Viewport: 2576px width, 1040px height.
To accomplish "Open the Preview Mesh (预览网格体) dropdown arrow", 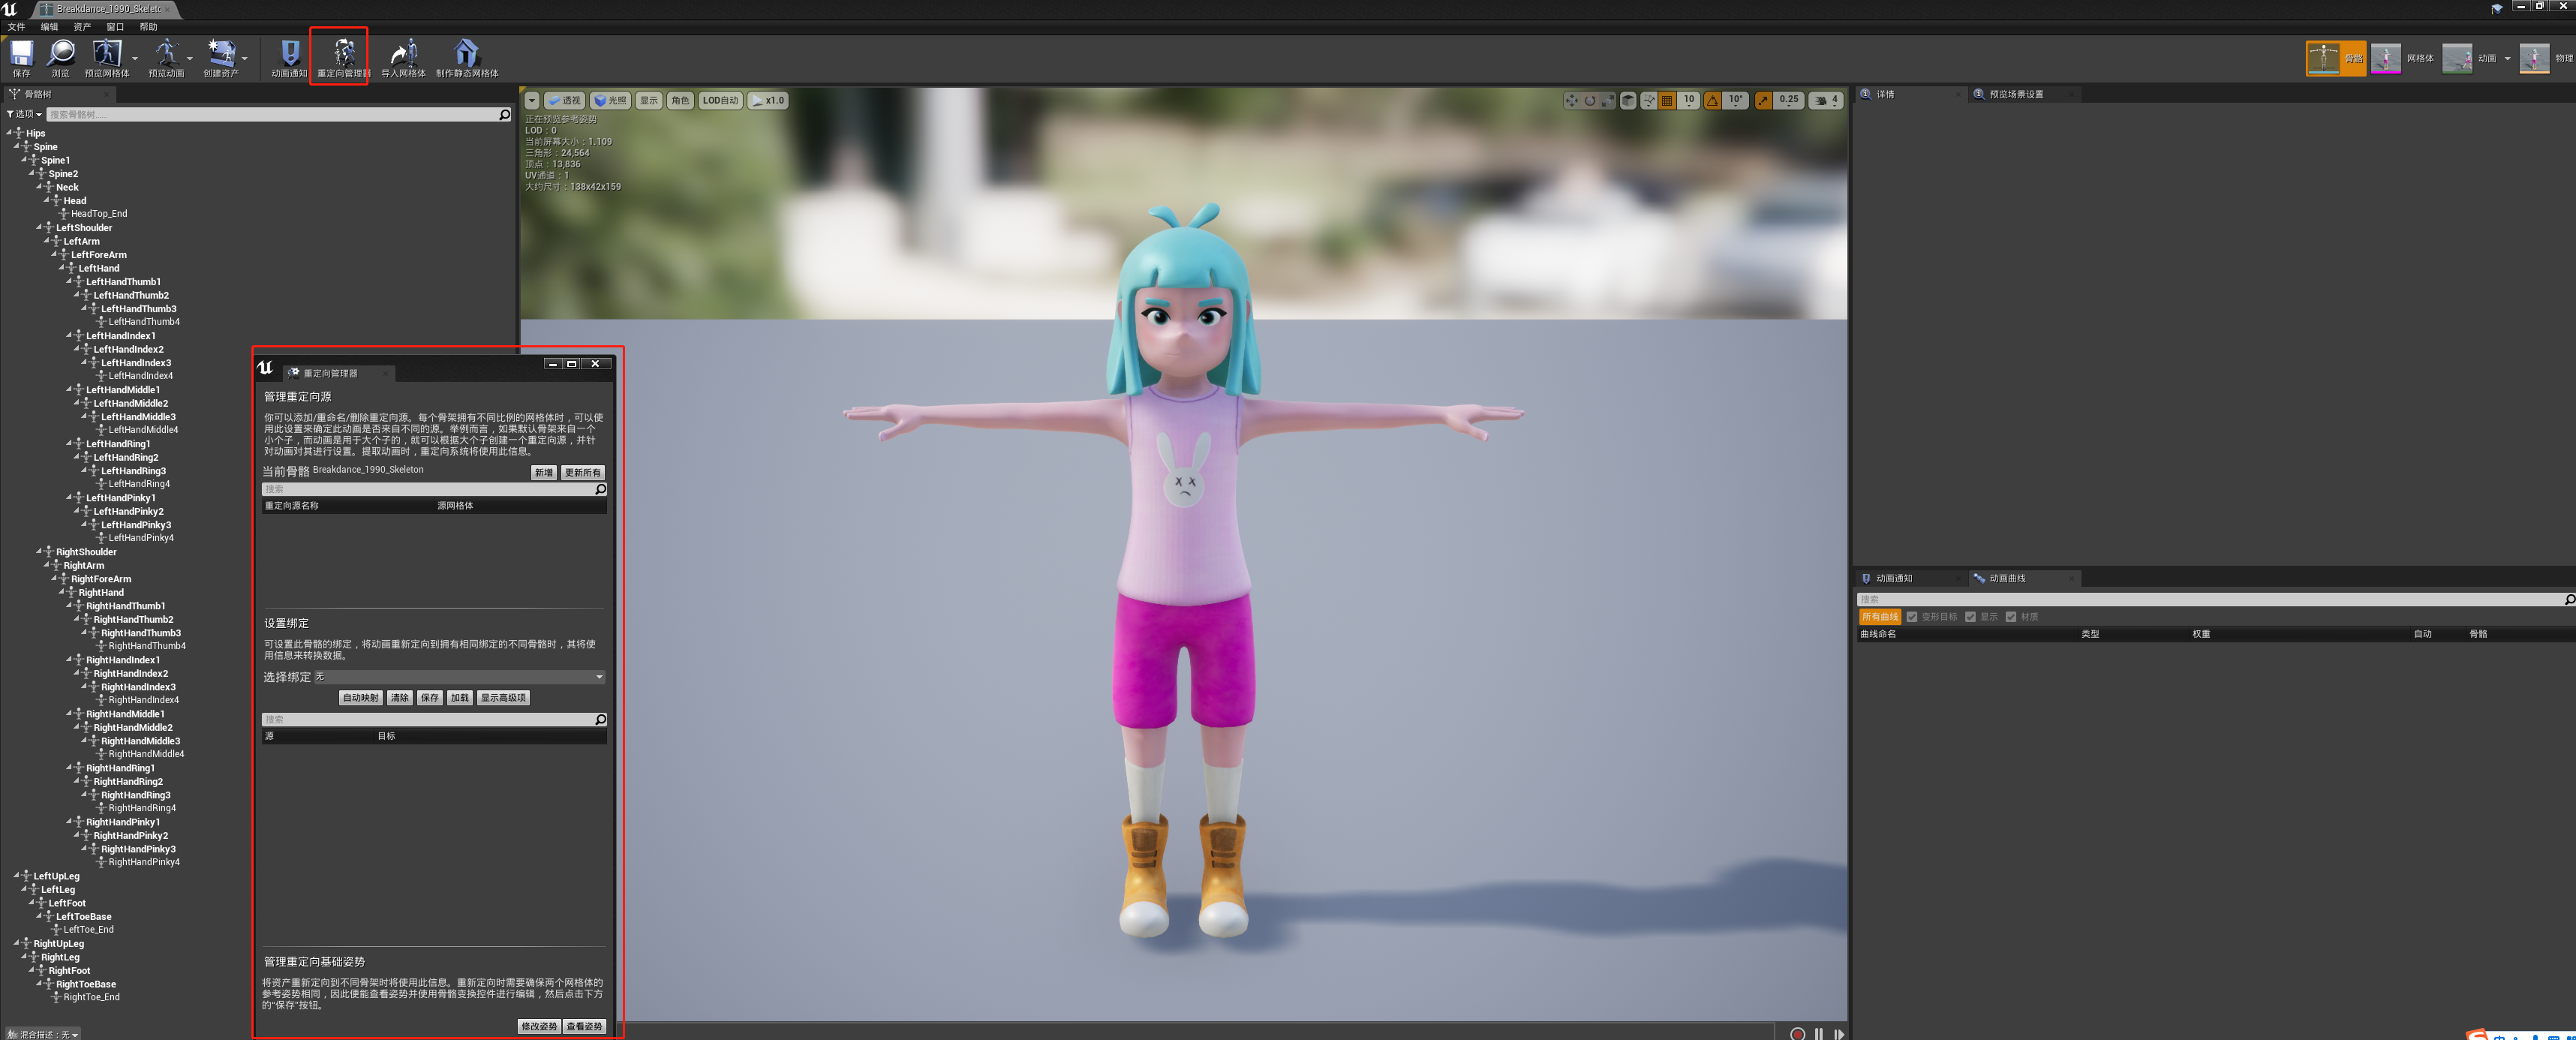I will [134, 58].
